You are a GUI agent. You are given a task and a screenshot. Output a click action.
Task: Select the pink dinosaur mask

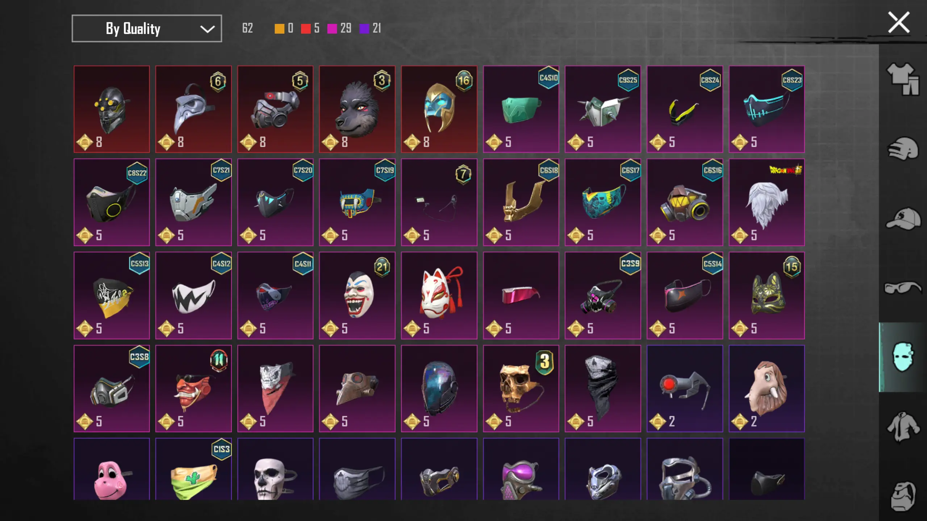(x=112, y=469)
